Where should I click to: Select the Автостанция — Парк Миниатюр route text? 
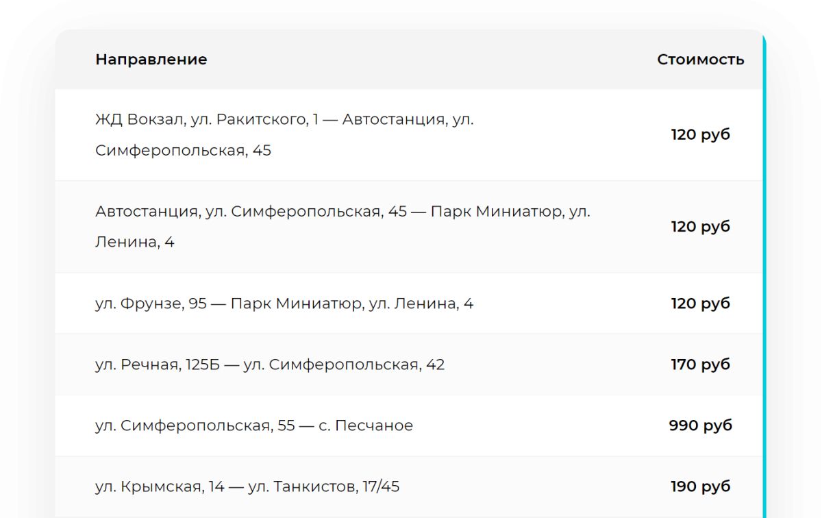pos(342,212)
